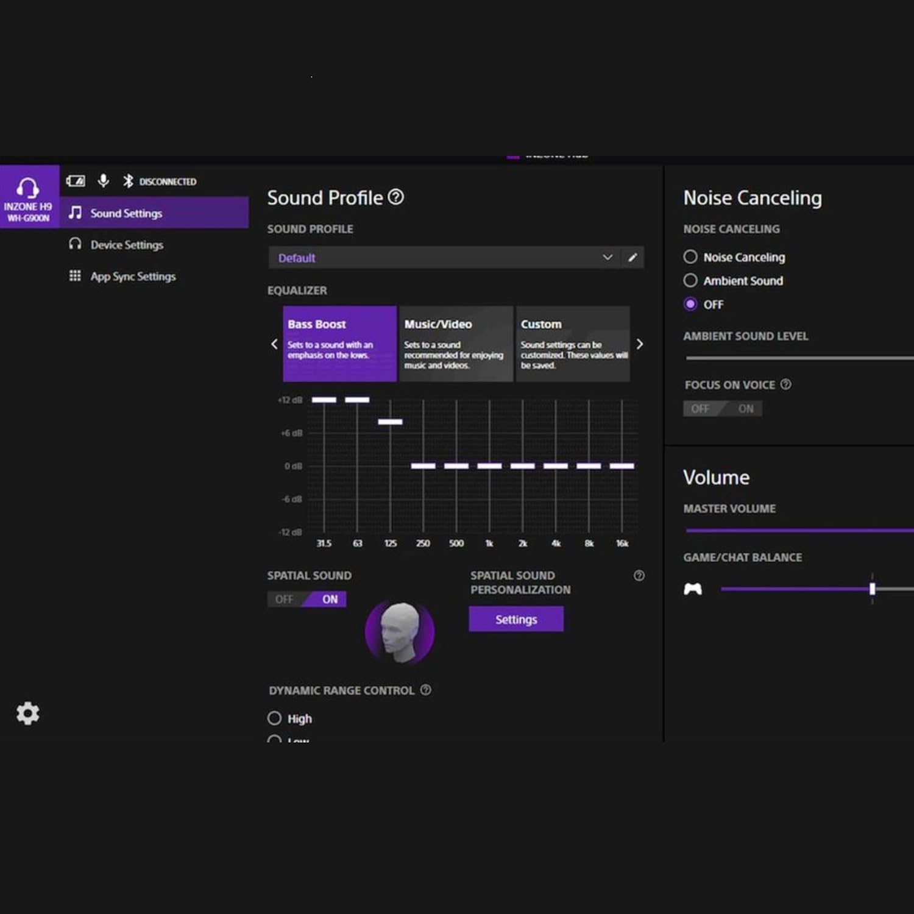
Task: Click the Device Settings headphones icon
Action: click(75, 244)
